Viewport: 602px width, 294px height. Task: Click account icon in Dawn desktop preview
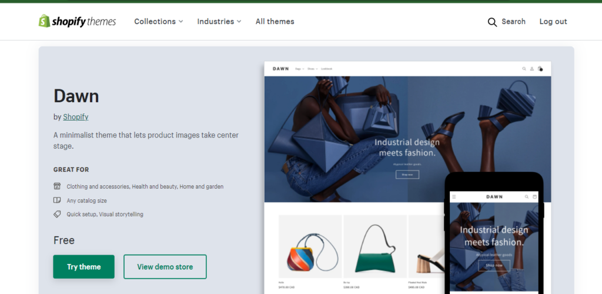pyautogui.click(x=531, y=69)
